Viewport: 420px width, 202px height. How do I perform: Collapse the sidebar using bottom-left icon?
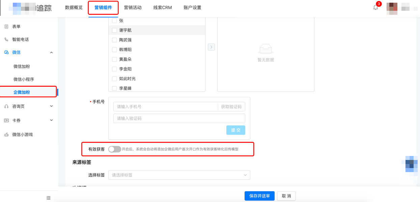coord(48,198)
